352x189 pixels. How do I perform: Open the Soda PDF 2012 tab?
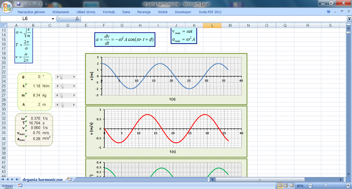[x=210, y=12]
